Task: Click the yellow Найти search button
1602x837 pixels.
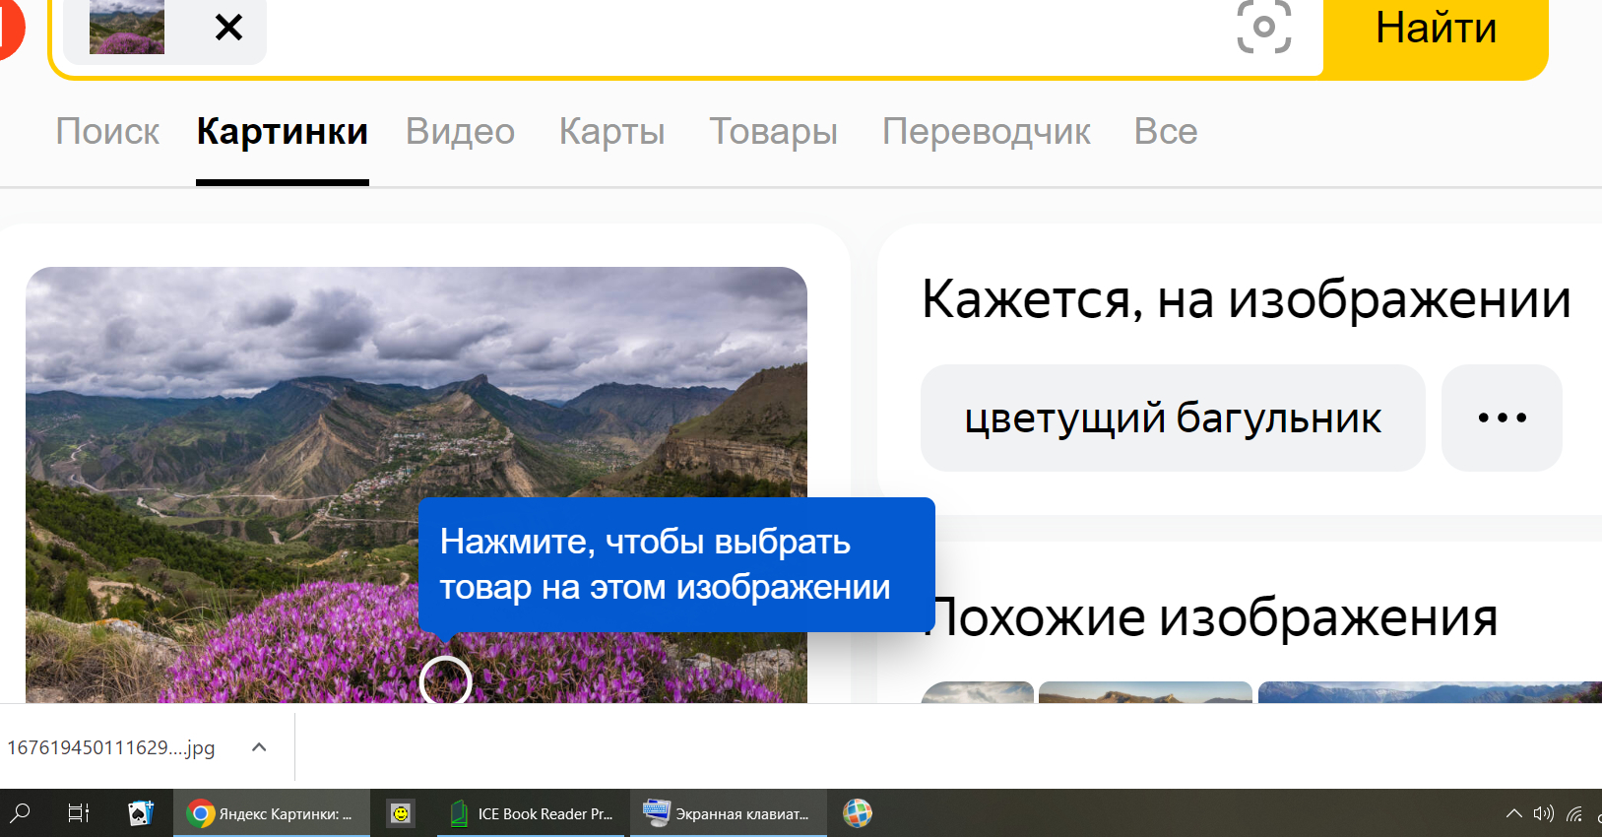Action: pyautogui.click(x=1436, y=30)
